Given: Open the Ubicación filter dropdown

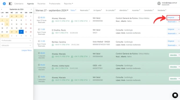Looking at the screenshot, I should (16, 45).
